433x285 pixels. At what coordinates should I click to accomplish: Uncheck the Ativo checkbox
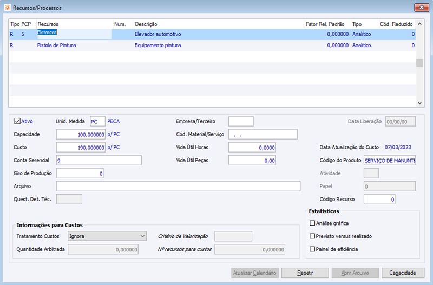pyautogui.click(x=17, y=121)
